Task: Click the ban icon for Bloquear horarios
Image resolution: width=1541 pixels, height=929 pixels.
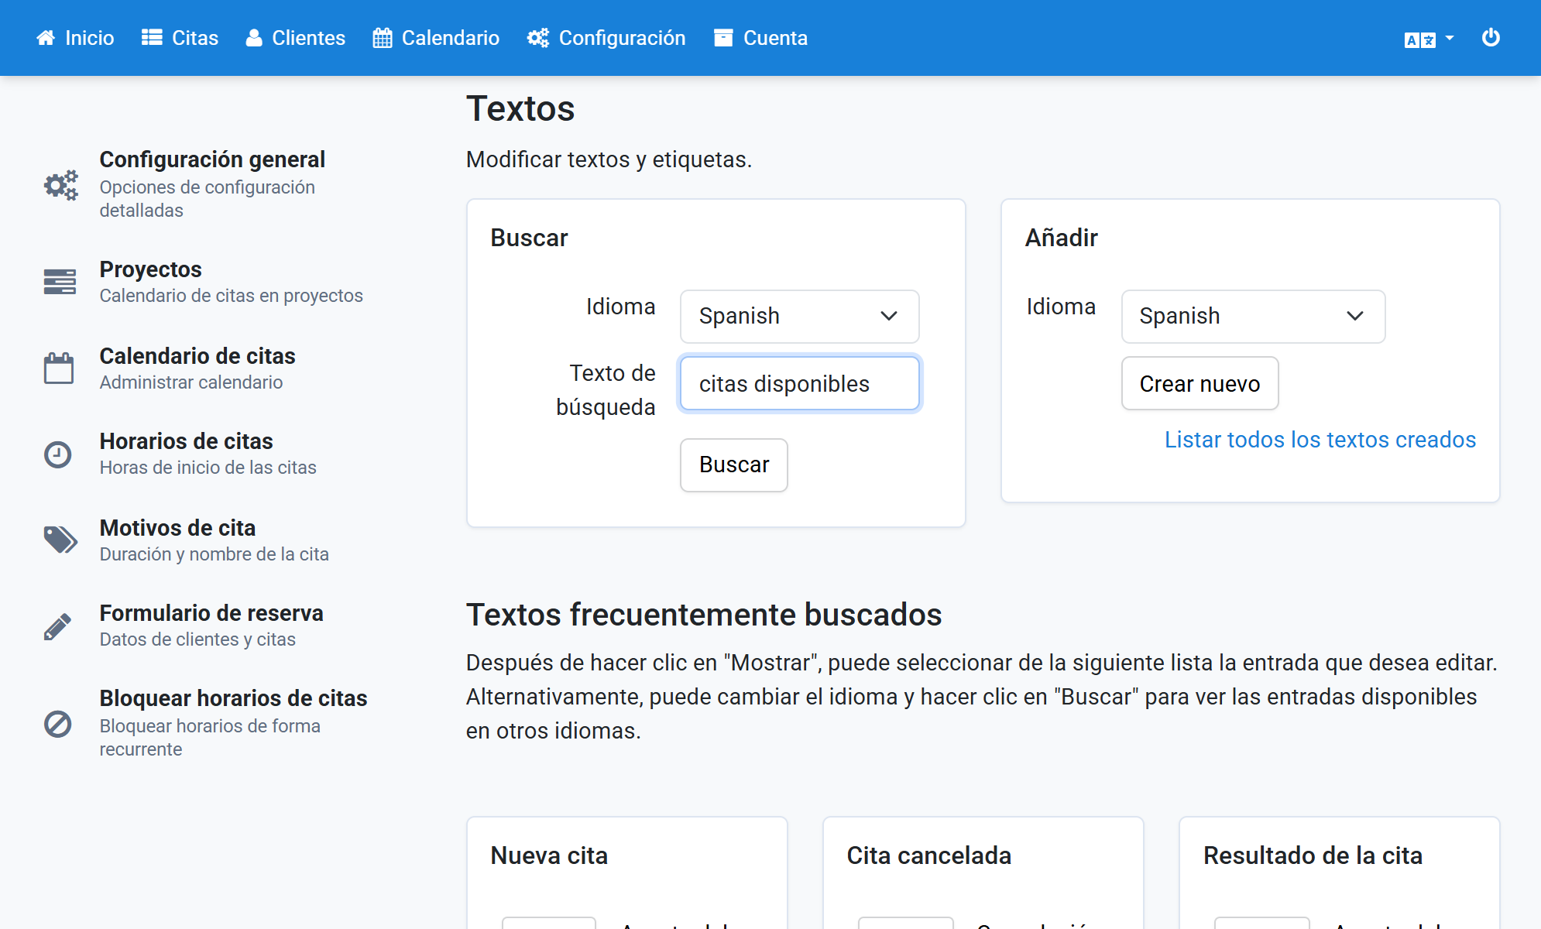Action: [58, 724]
